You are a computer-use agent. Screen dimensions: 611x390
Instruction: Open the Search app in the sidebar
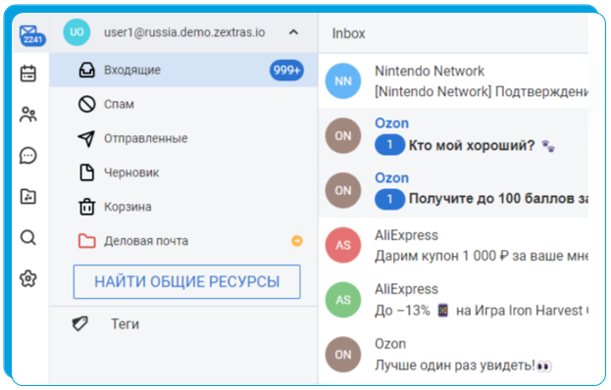click(28, 237)
